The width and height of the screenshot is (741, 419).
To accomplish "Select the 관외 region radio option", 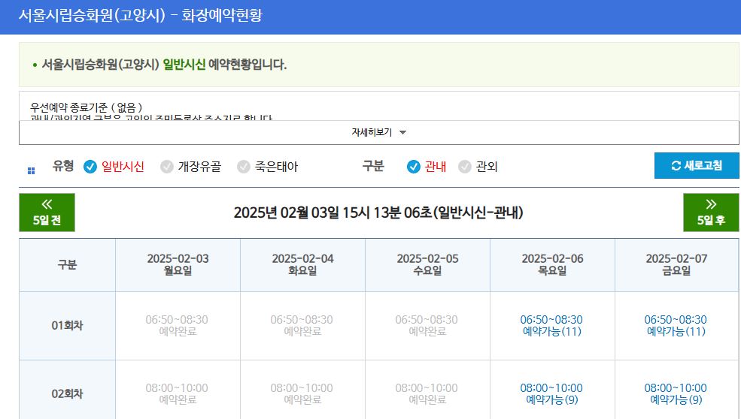I will tap(478, 167).
